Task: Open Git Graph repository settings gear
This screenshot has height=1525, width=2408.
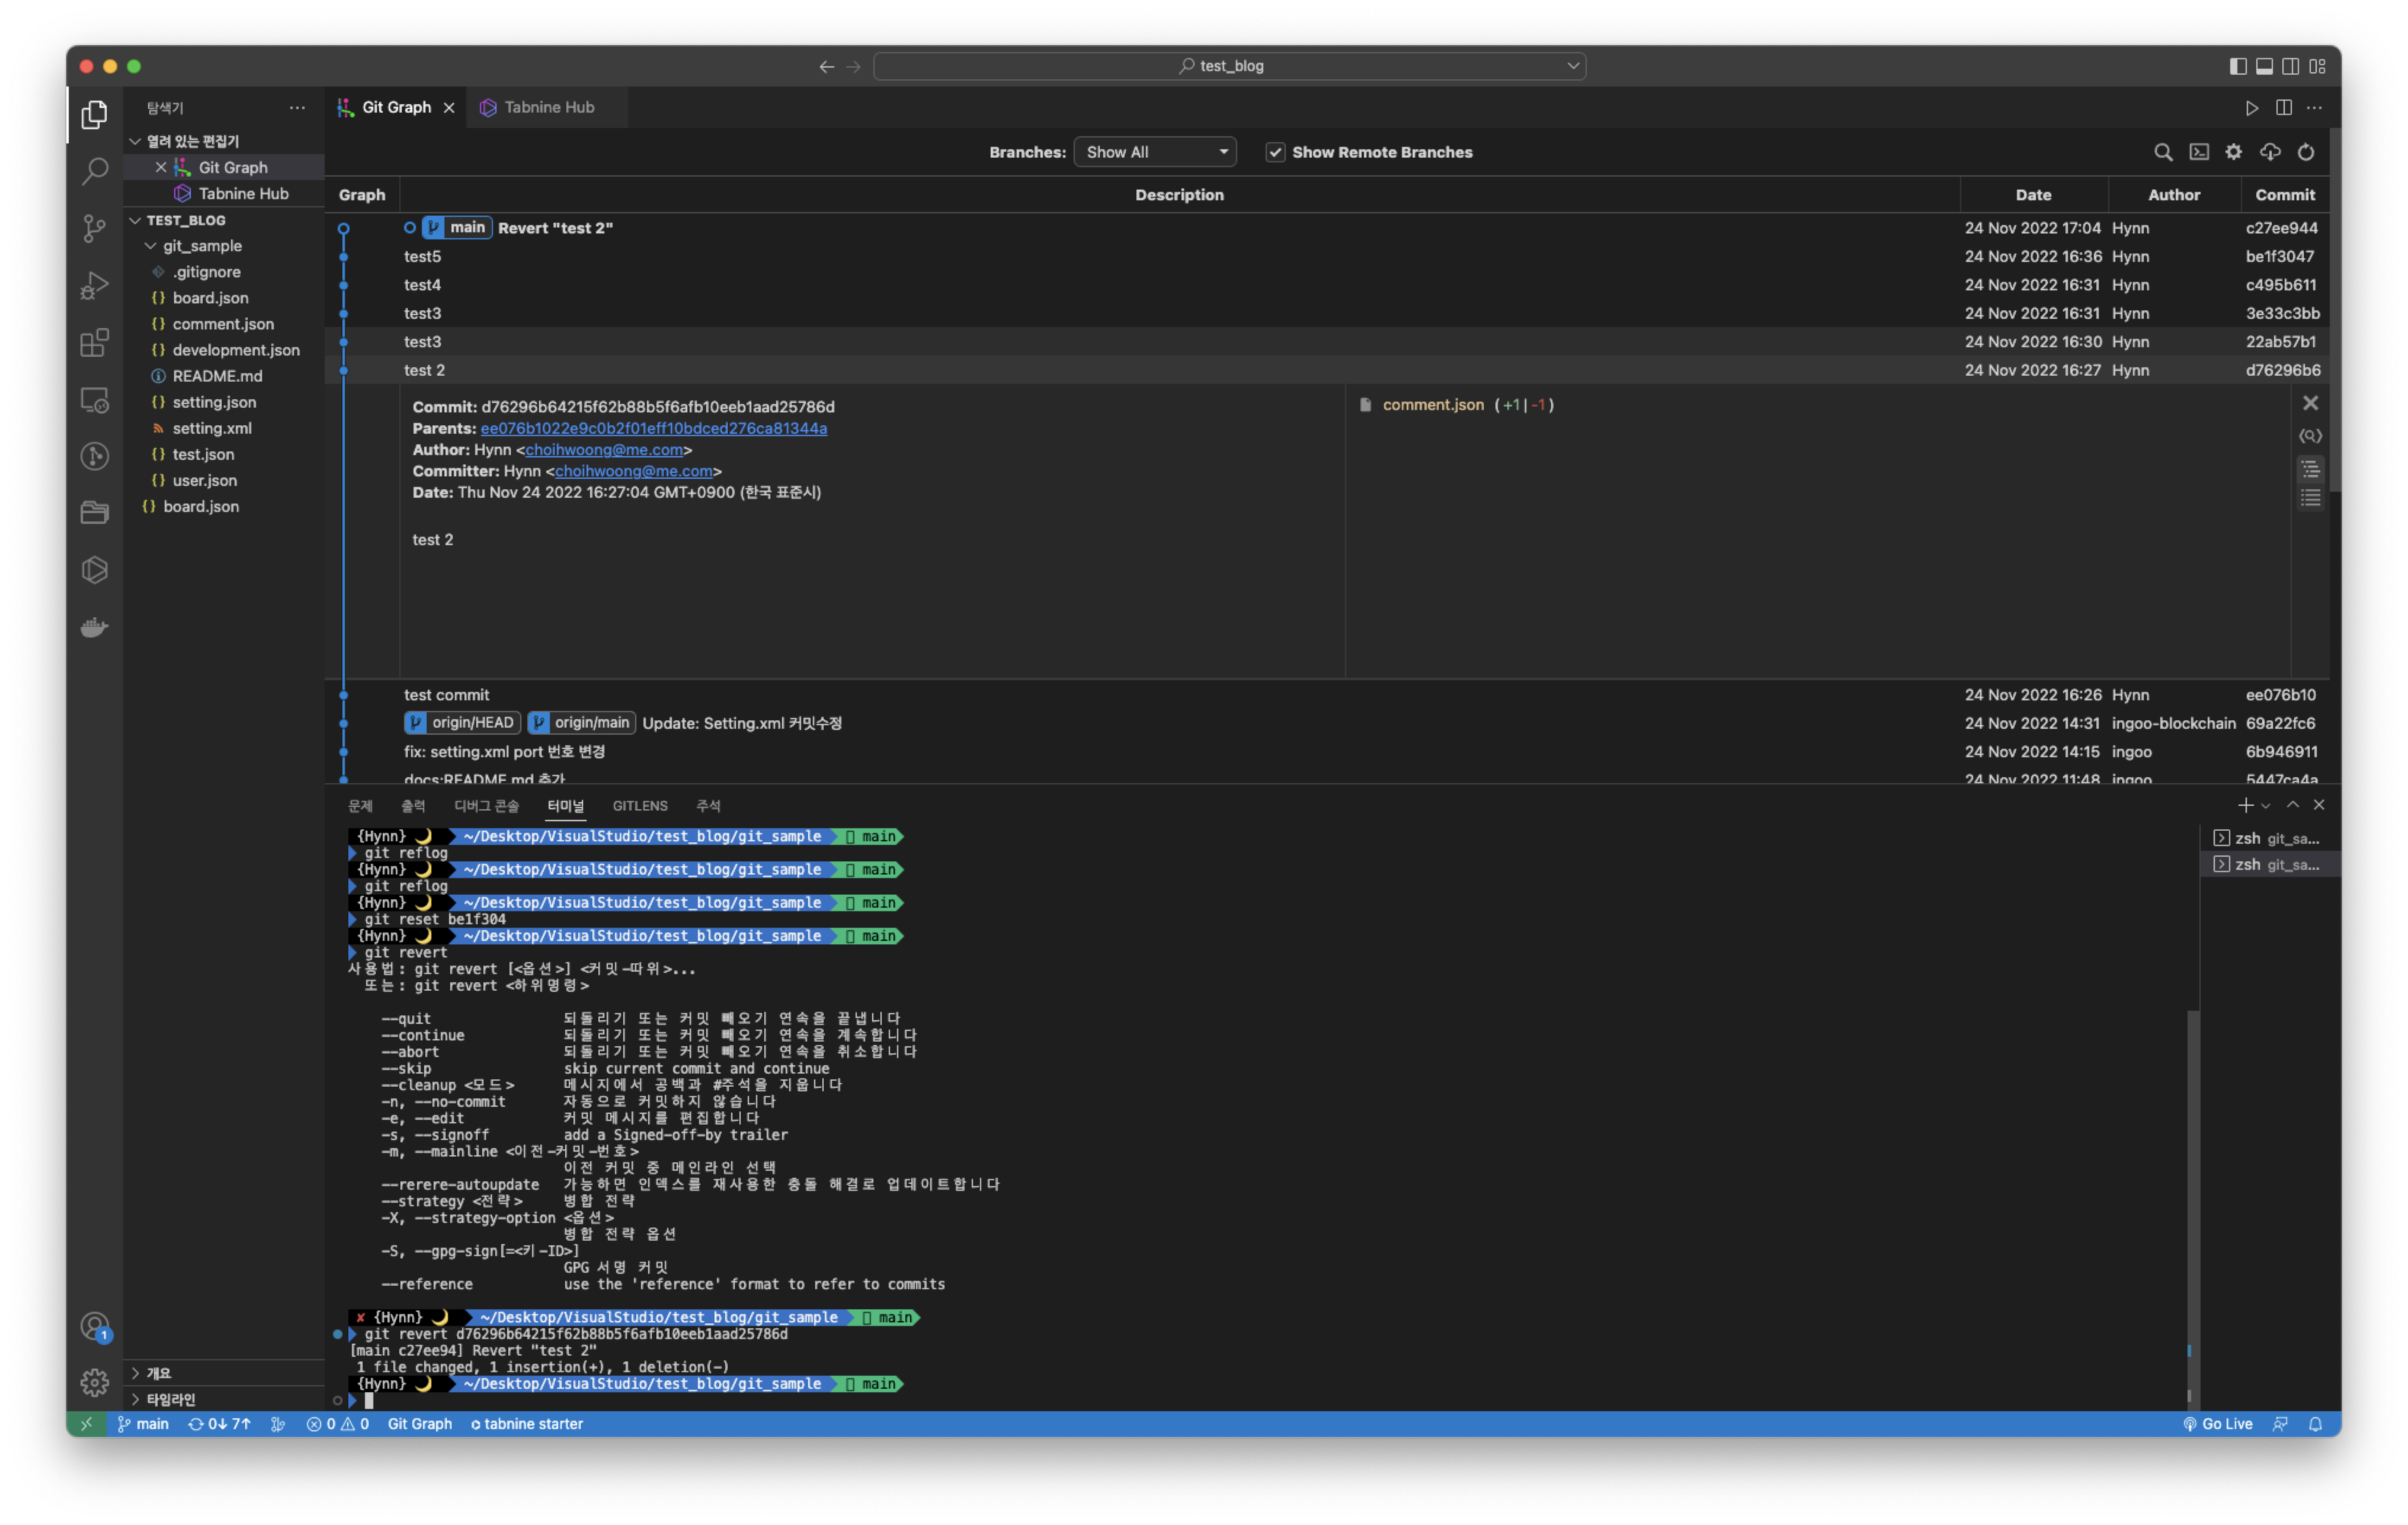Action: (2234, 152)
